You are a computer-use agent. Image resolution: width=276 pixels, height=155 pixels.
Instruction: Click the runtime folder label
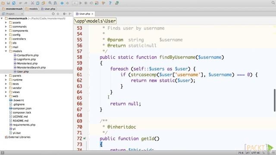pos(17,80)
